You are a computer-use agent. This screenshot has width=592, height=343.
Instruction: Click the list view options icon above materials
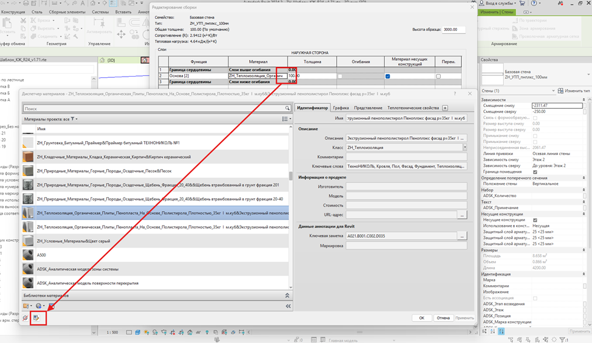pos(286,119)
